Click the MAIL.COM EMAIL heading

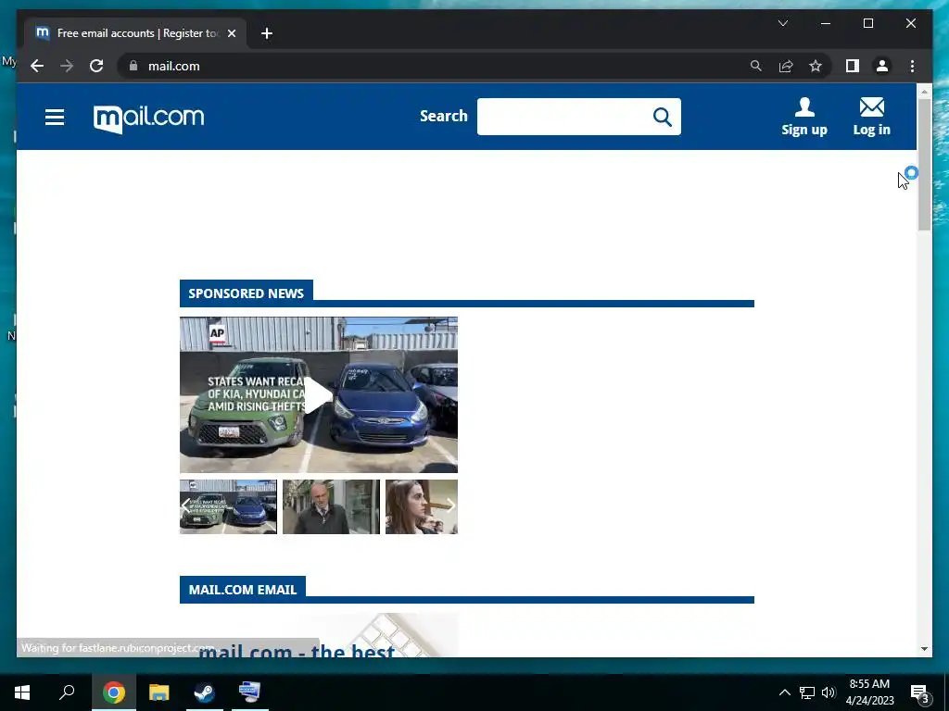tap(242, 590)
